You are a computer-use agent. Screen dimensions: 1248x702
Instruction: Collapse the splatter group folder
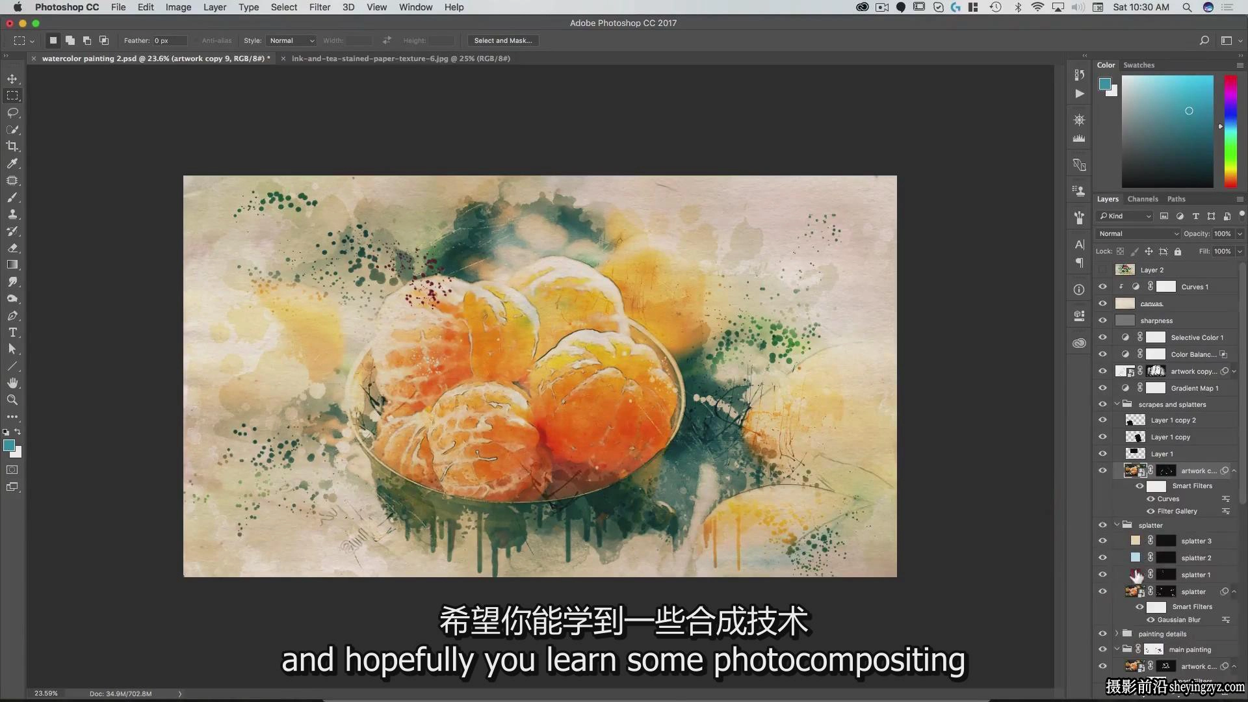coord(1117,525)
